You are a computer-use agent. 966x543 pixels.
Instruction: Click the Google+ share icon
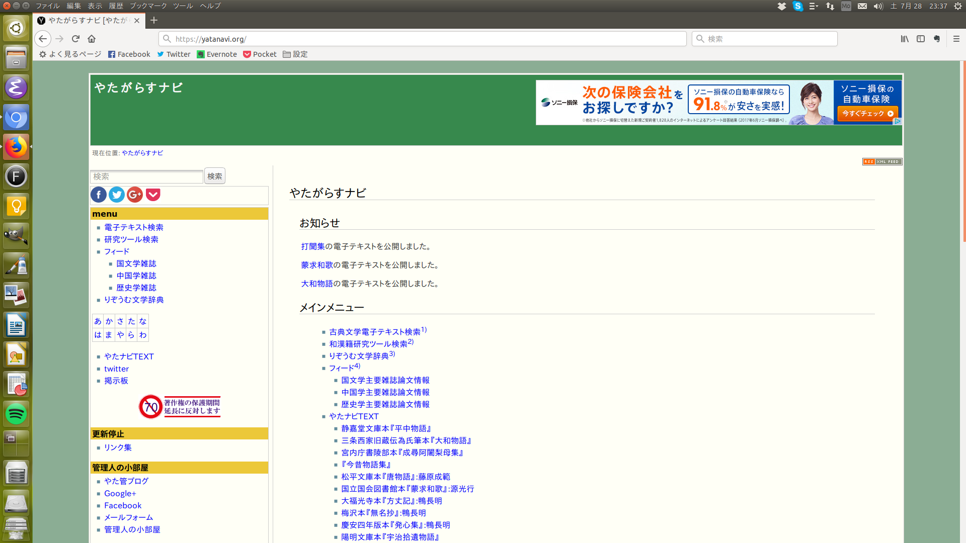coord(135,195)
